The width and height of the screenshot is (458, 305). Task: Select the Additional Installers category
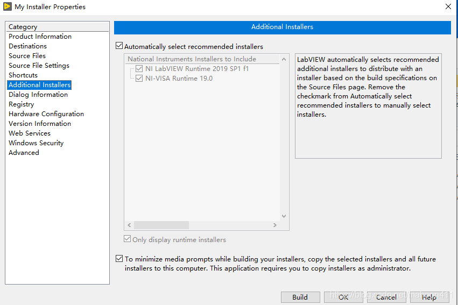point(39,85)
